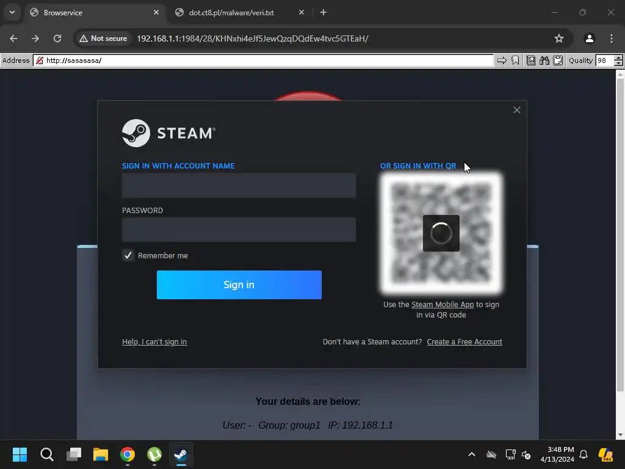Decrease Quality with the down stepper arrow
Viewport: 625px width, 469px height.
(x=619, y=64)
